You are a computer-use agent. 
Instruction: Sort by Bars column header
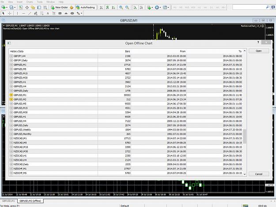[114, 51]
